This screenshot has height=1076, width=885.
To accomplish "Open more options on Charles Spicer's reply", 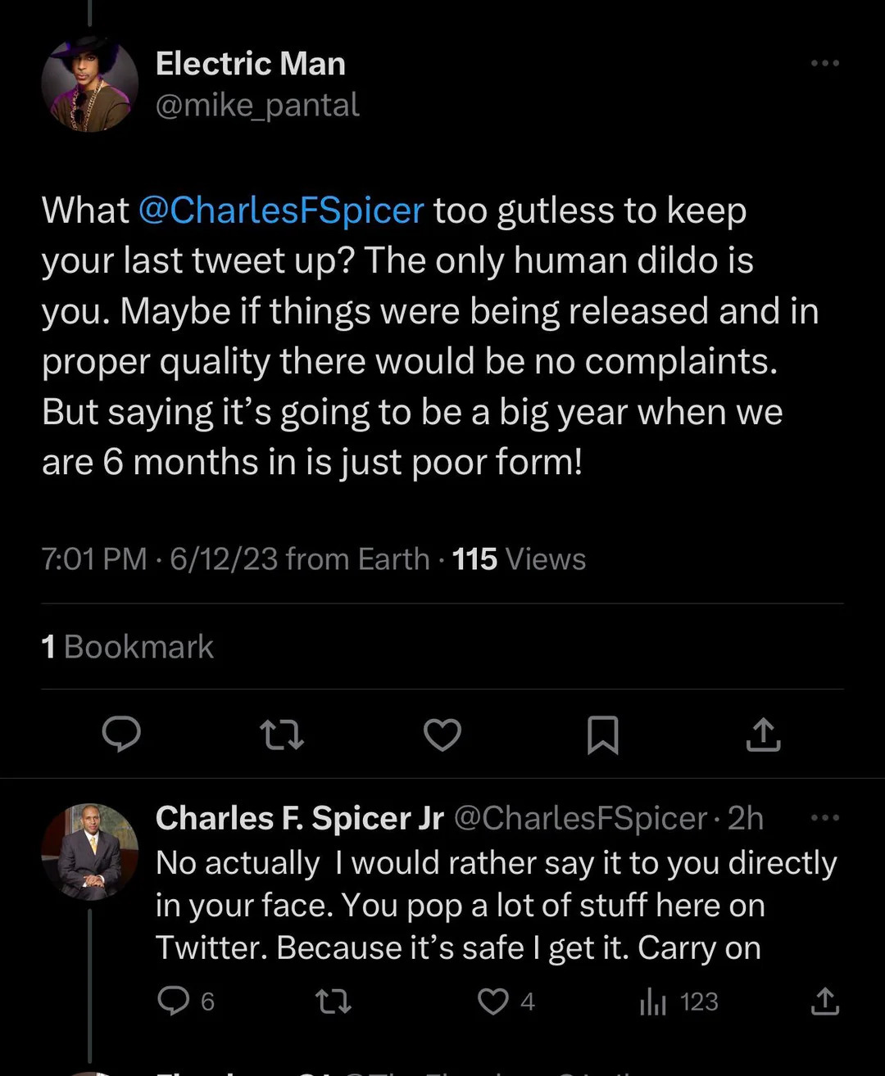I will pos(824,817).
